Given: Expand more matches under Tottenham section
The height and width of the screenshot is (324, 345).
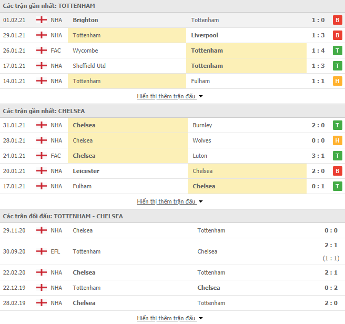Looking at the screenshot, I should 170,96.
